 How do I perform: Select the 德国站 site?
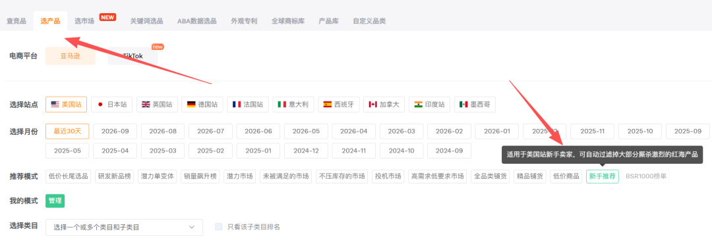pos(202,104)
